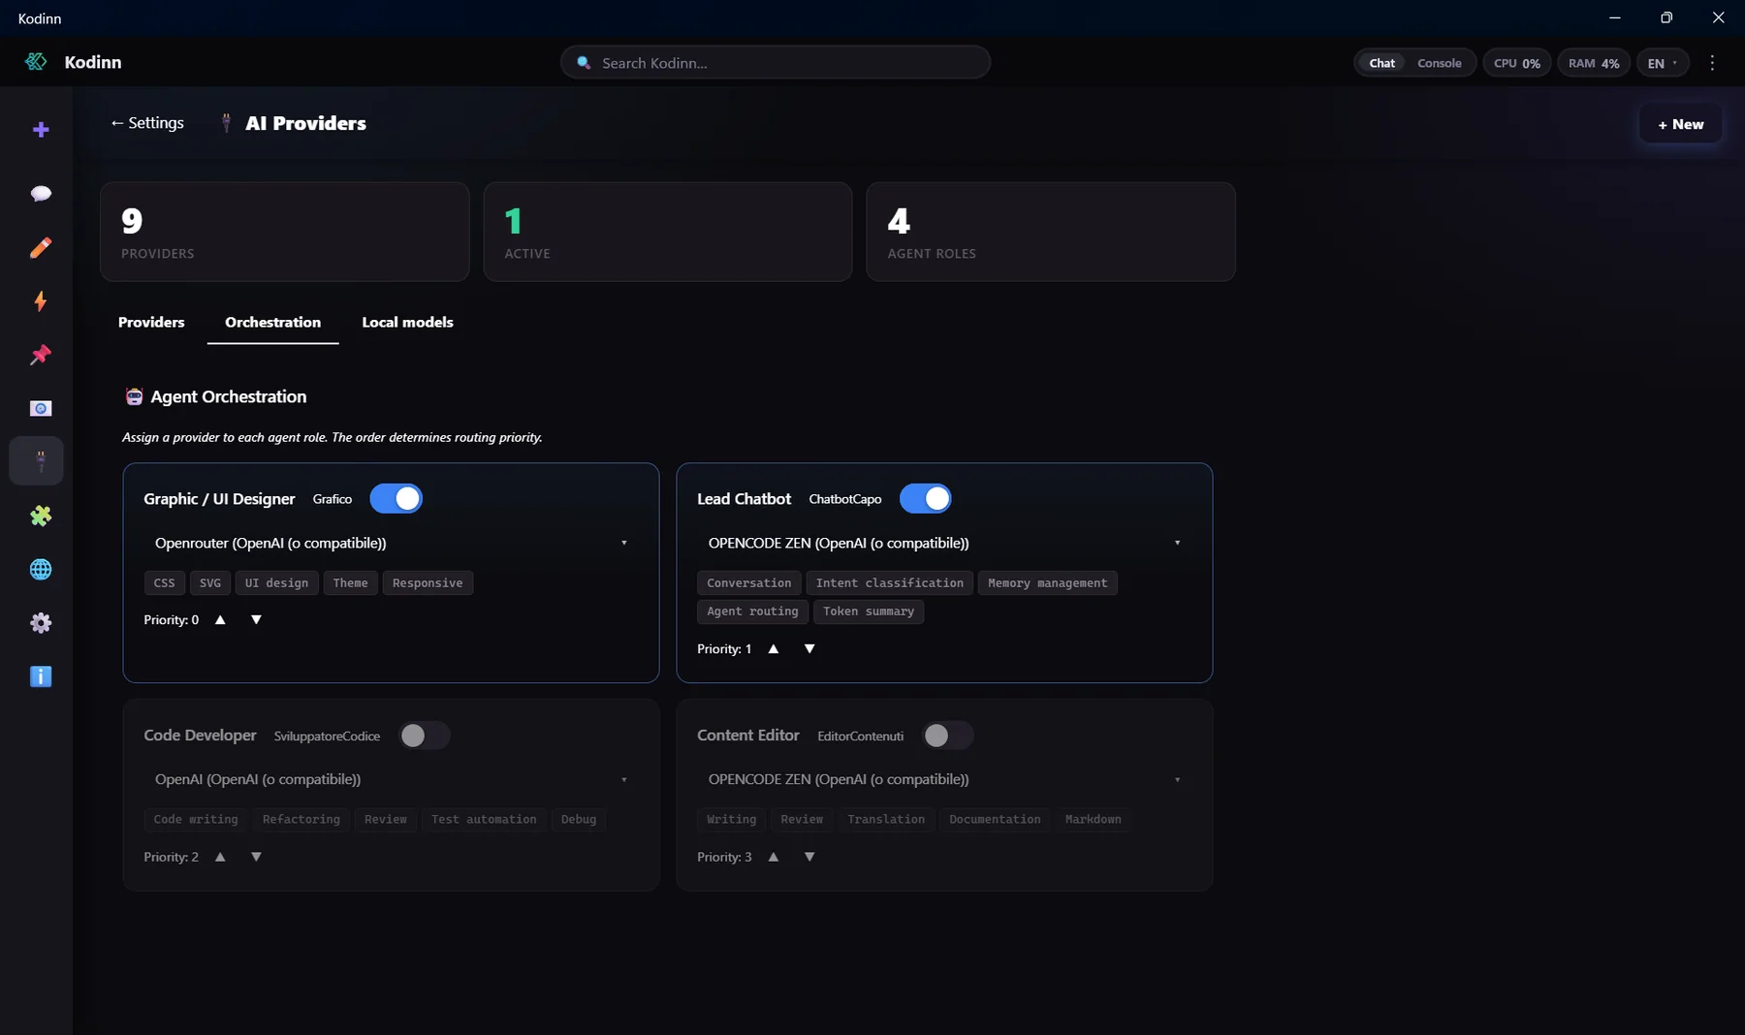Open the lightning bolt sidebar icon
The image size is (1745, 1035).
(41, 301)
